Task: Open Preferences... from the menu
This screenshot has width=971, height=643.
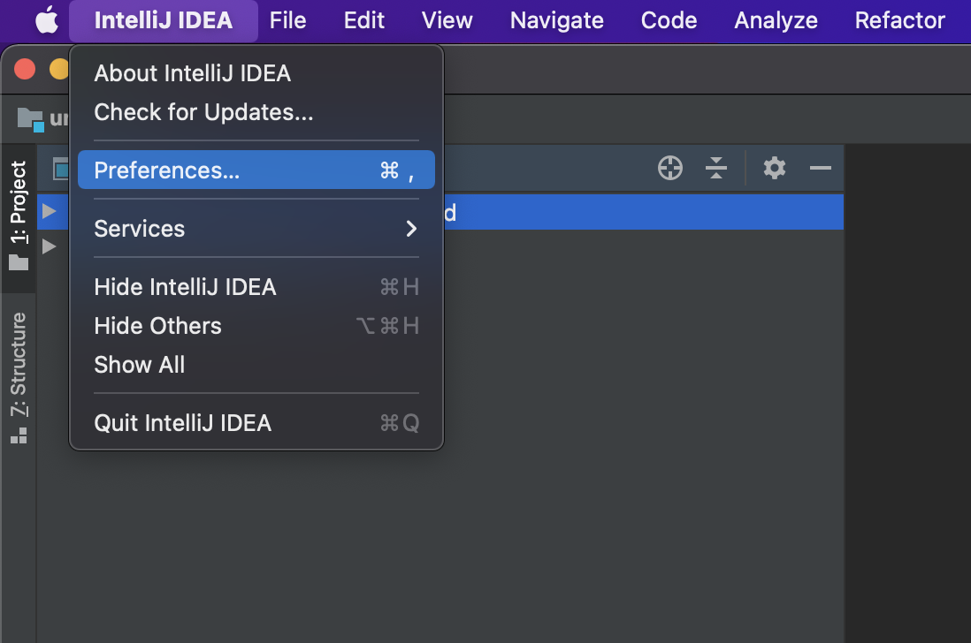Action: [x=256, y=170]
